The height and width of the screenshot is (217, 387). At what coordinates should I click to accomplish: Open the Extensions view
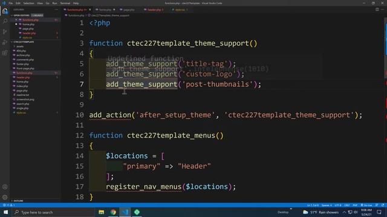point(5,52)
